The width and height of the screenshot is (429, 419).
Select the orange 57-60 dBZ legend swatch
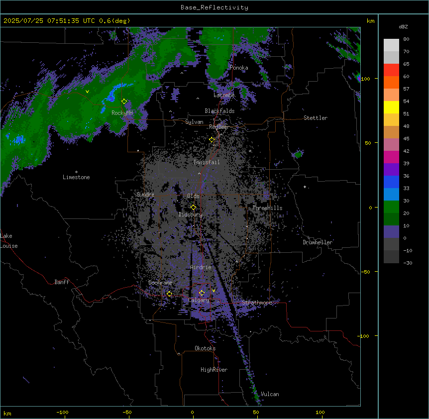(x=391, y=83)
